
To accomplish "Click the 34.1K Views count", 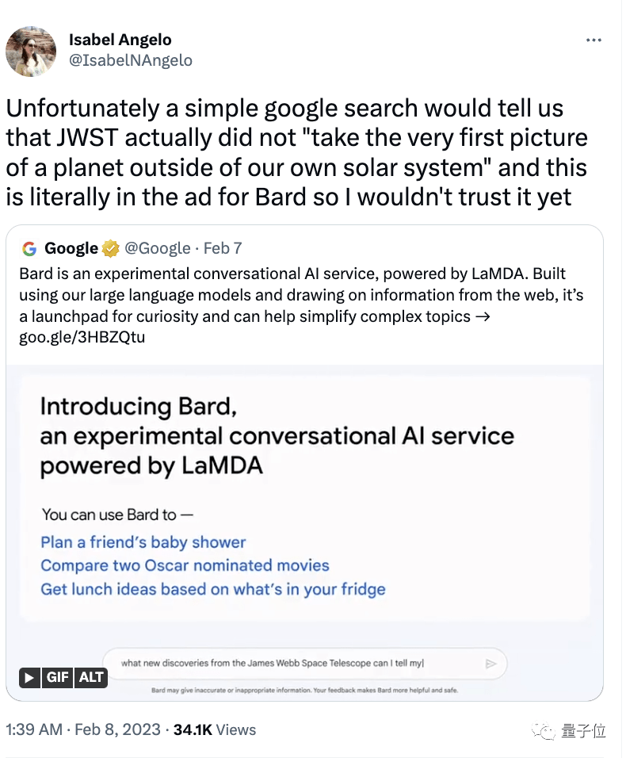I will tap(215, 729).
